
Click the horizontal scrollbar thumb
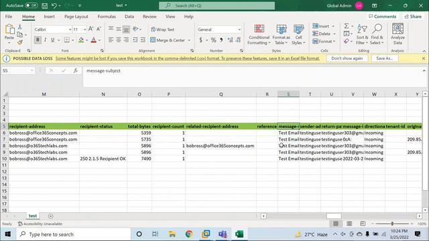pos(334,216)
